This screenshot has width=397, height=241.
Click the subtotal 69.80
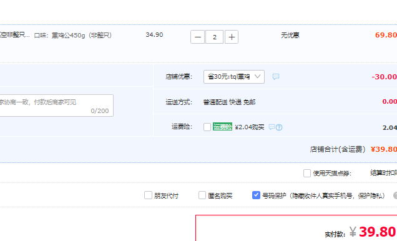point(386,35)
